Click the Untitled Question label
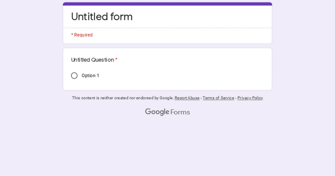Image resolution: width=335 pixels, height=176 pixels. pos(92,60)
